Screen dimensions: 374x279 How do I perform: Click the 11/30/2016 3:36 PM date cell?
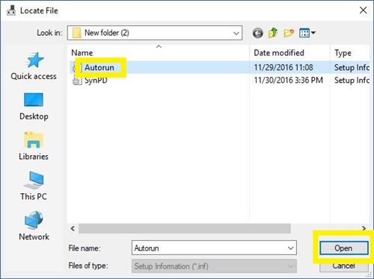(288, 81)
